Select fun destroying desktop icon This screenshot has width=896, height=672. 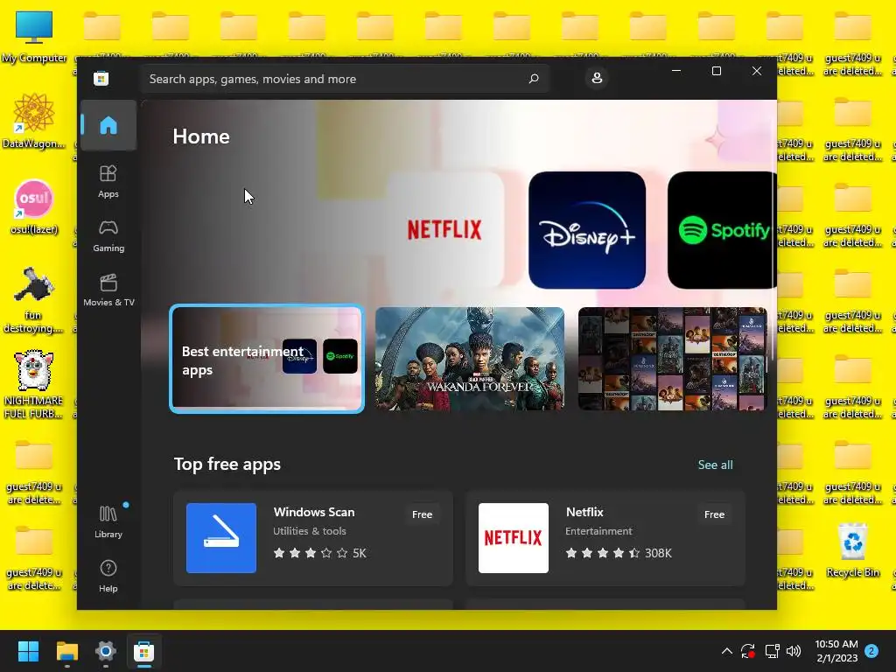pos(34,300)
